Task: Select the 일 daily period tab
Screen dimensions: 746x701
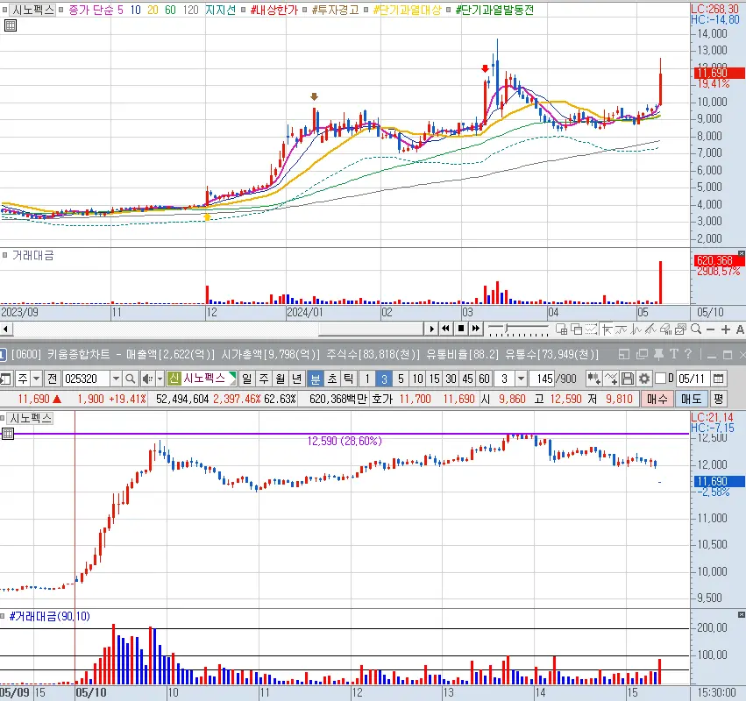Action: tap(247, 379)
